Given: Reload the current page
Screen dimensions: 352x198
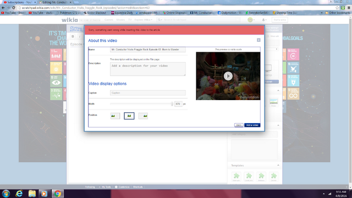Looking at the screenshot, I should coord(14,8).
